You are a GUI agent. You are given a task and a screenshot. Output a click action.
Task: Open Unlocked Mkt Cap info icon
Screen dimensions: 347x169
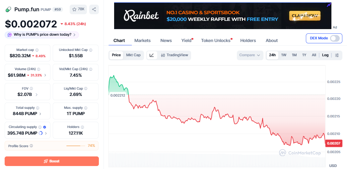[x=91, y=50]
